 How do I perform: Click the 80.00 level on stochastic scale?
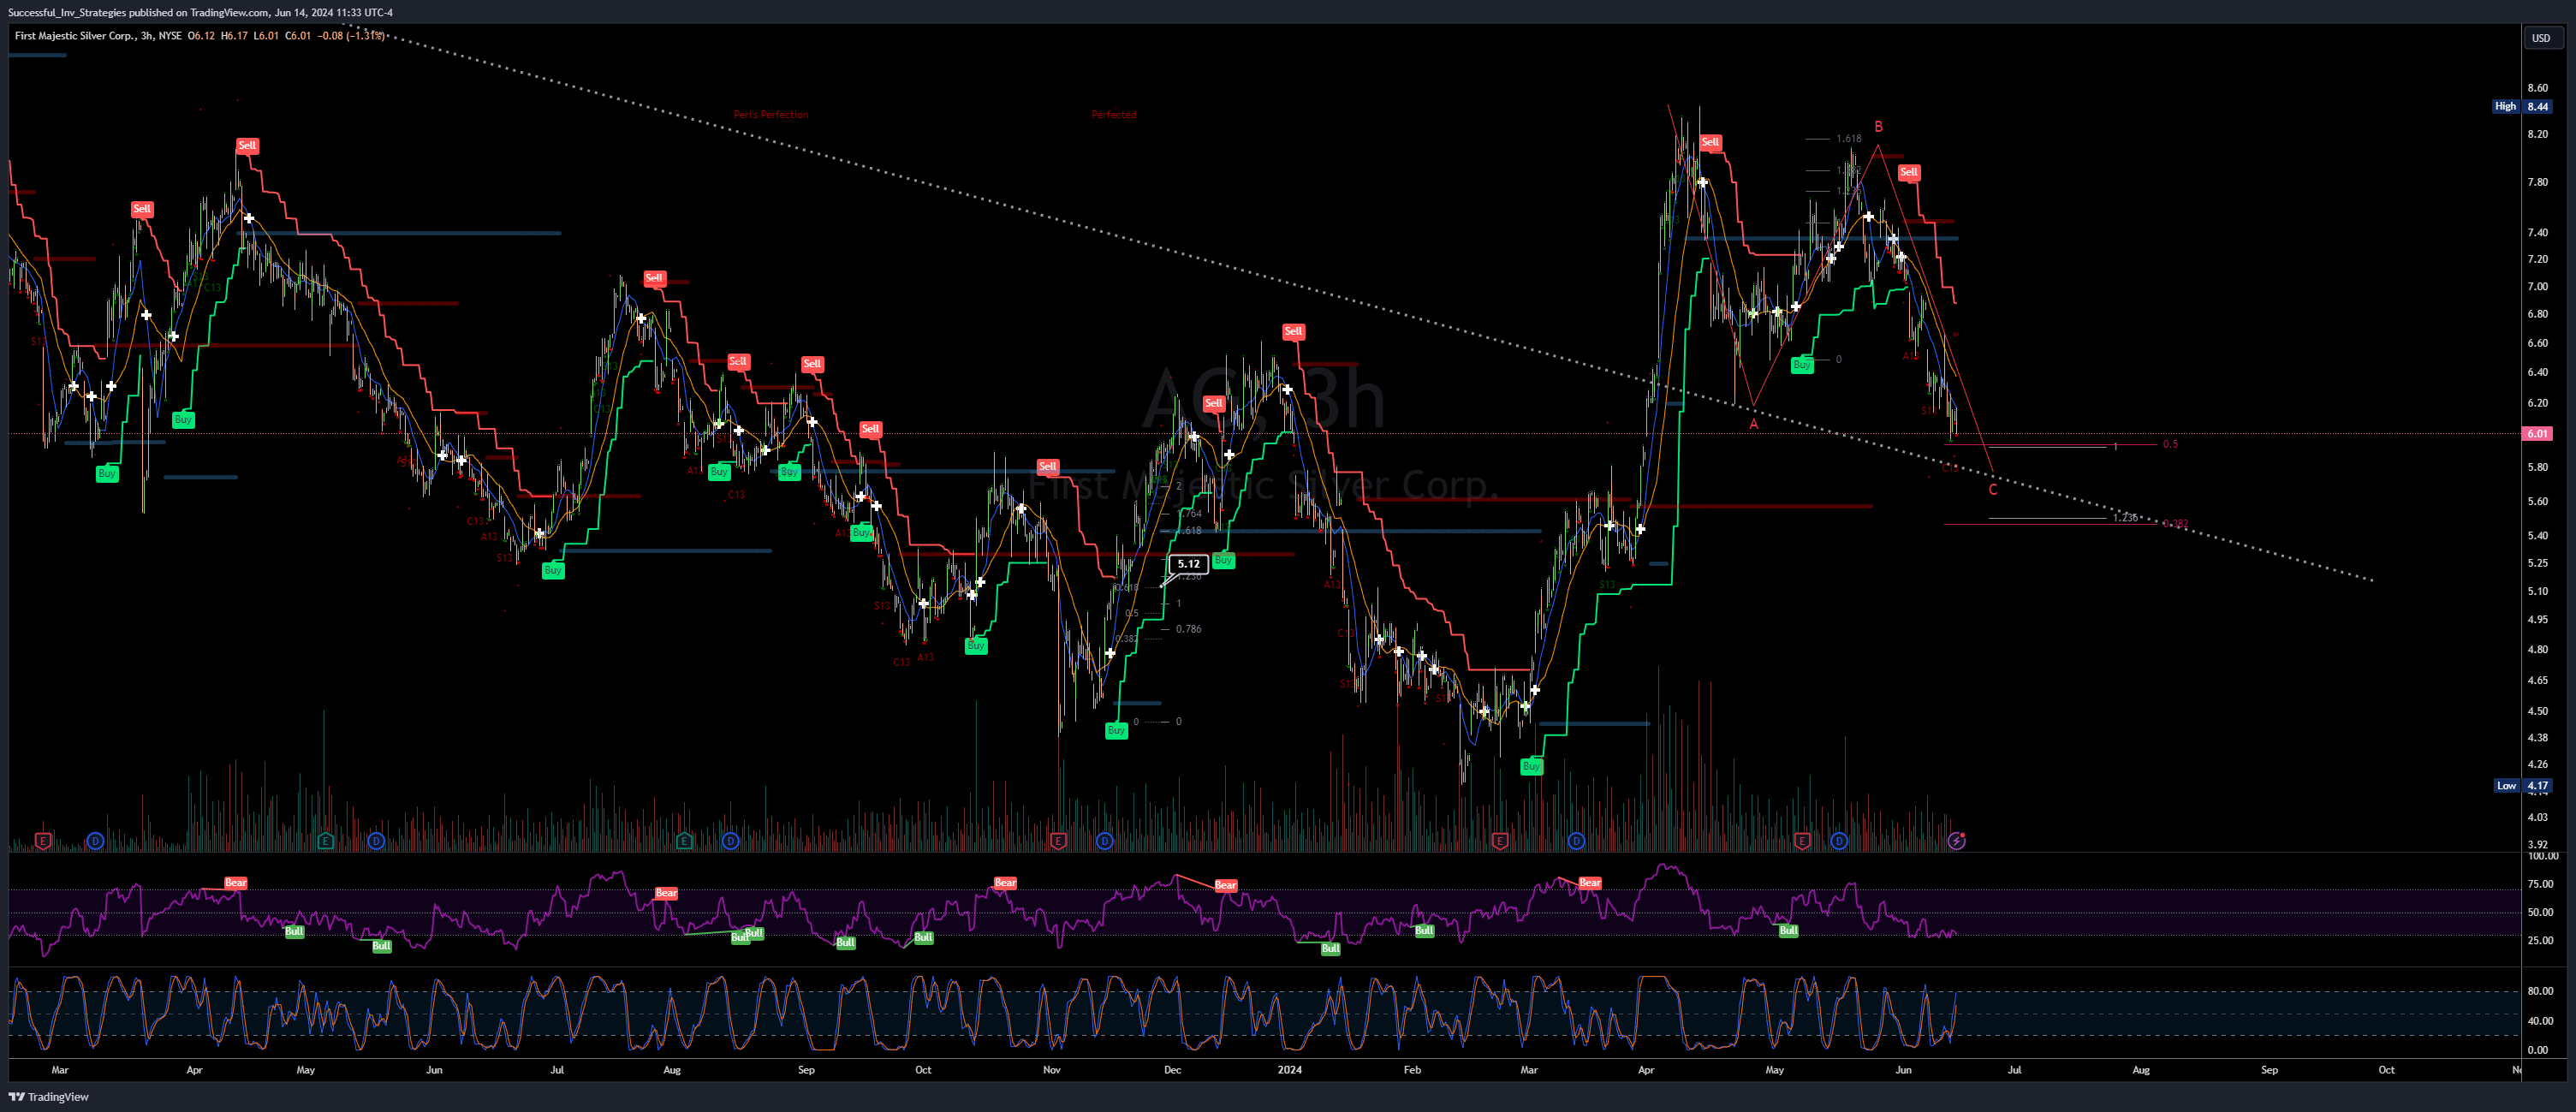pos(2540,991)
